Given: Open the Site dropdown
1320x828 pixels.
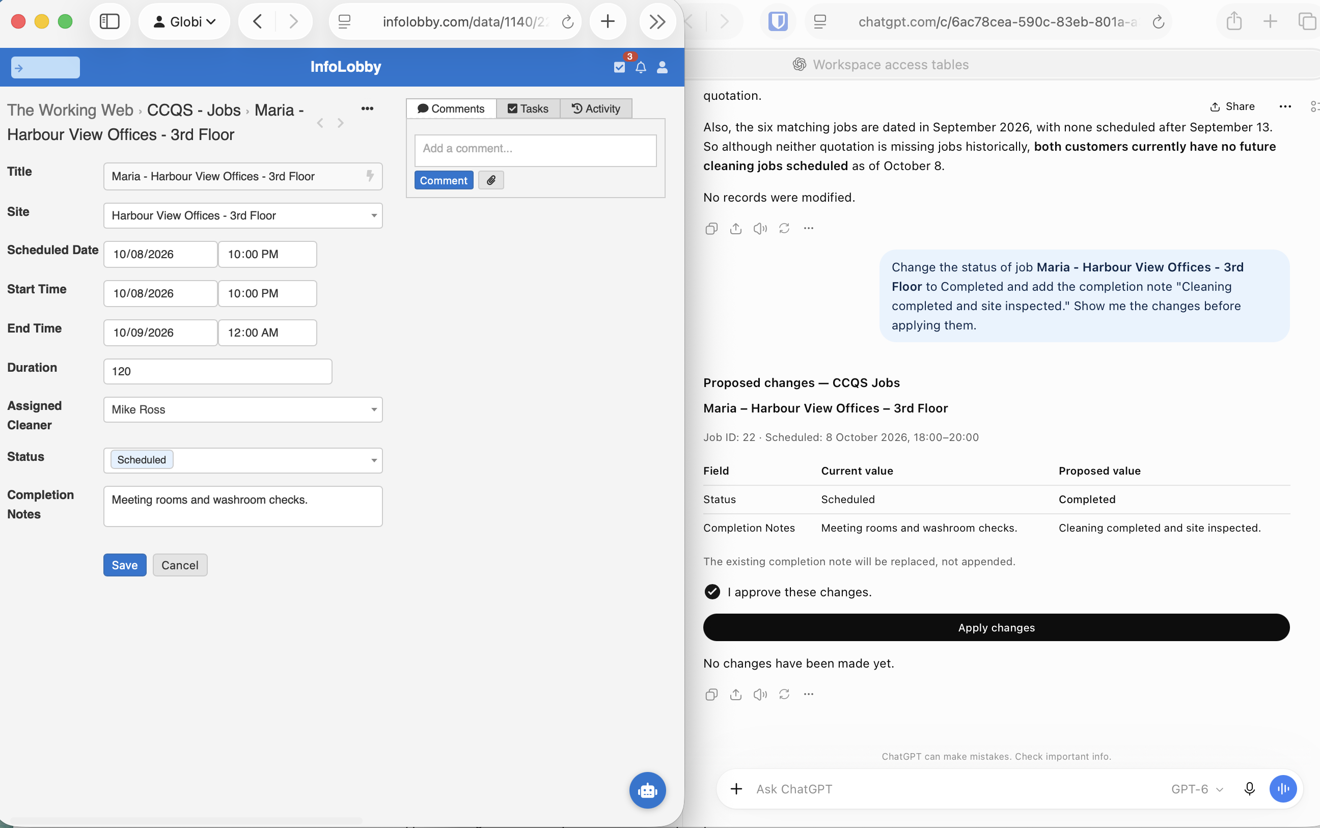Looking at the screenshot, I should 243,215.
